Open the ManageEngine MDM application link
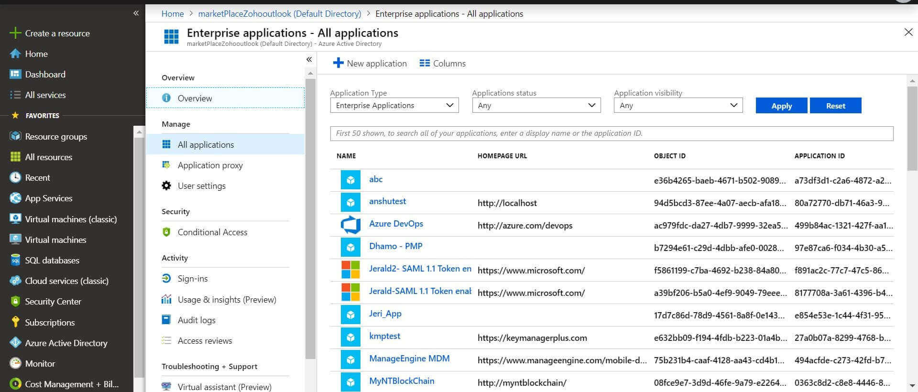The image size is (918, 392). (409, 359)
